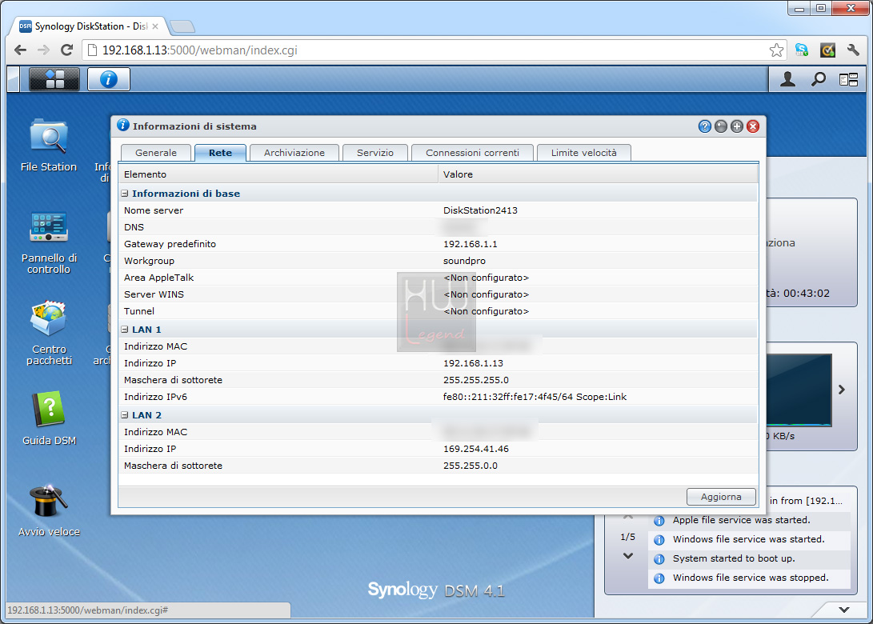Screen dimensions: 873x624
Task: Select the Workgroup value soundpro
Action: point(464,261)
